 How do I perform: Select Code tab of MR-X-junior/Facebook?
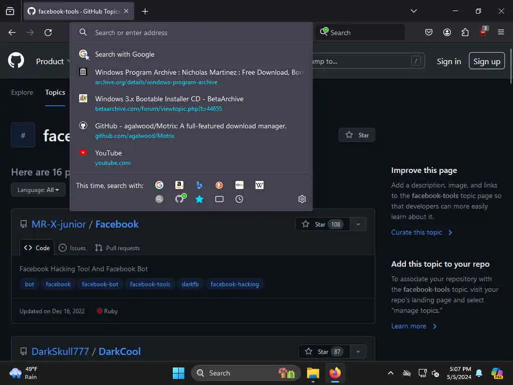click(37, 248)
